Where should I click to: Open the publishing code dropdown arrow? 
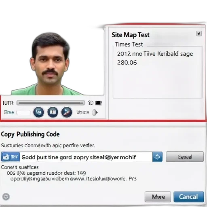pos(157,157)
